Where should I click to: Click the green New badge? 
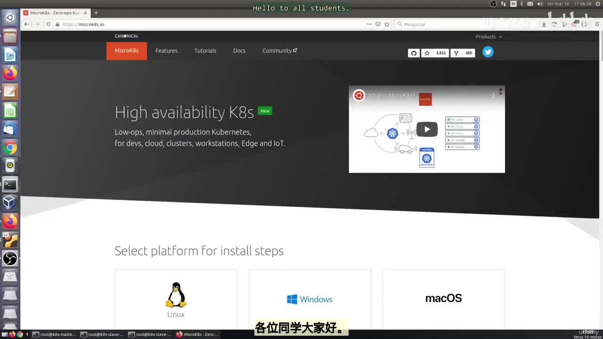point(265,111)
